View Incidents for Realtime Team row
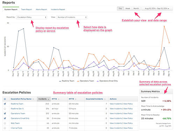This screenshot has width=175, height=131. tap(116, 104)
